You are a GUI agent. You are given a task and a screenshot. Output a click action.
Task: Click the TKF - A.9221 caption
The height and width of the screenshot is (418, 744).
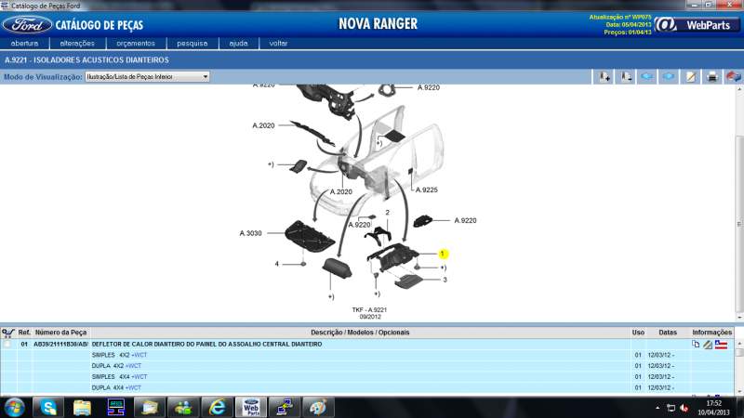(x=369, y=310)
